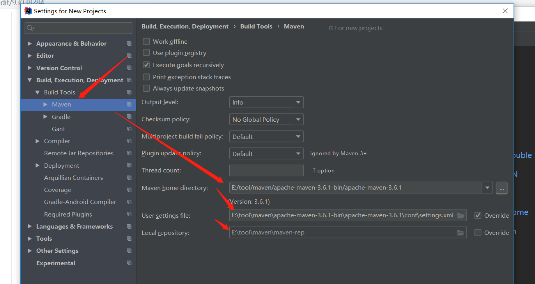Screen dimensions: 535x284
Task: Click folder browse icon in Local repository
Action: (461, 233)
